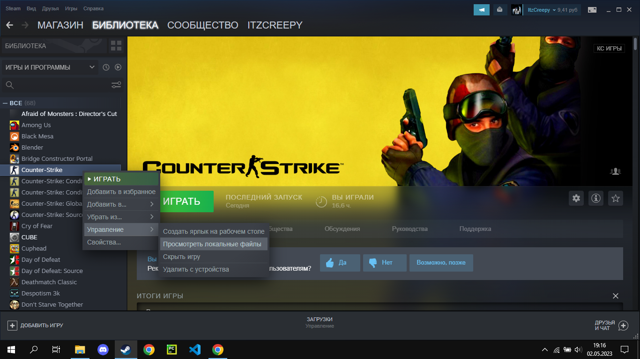
Task: Go to МАГАЗИН section
Action: click(60, 25)
